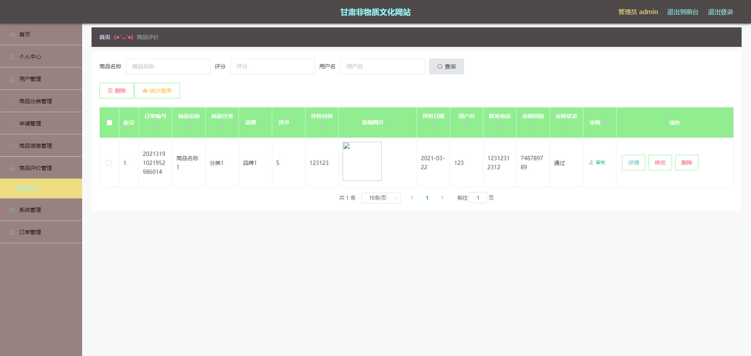Sort table by 评价内容 column arrows
The image size is (751, 356).
(x=322, y=127)
